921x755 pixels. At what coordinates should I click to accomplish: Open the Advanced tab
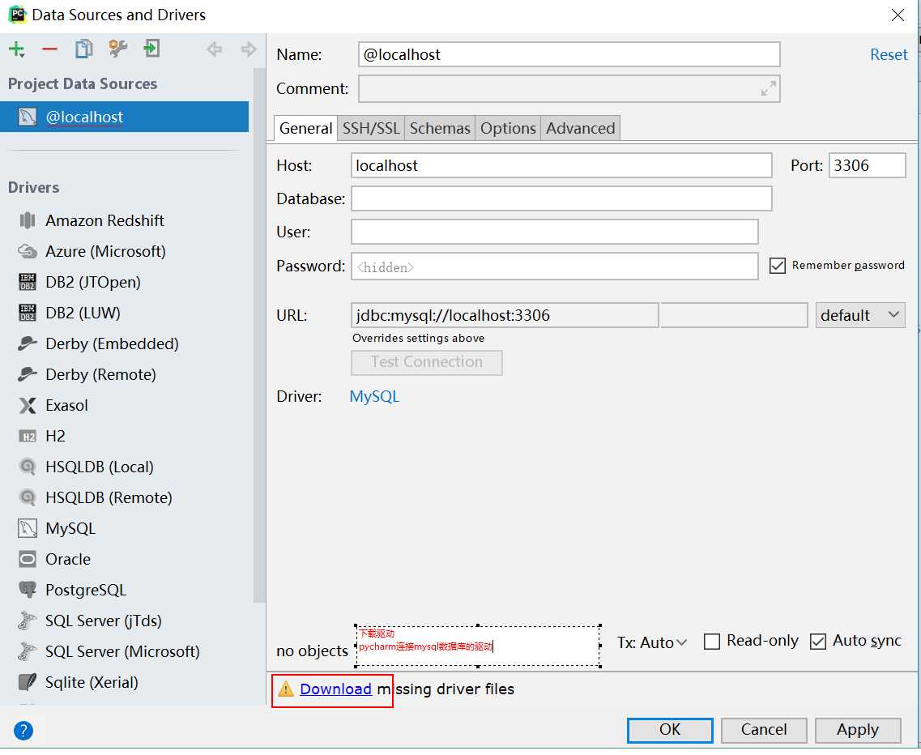pos(580,129)
